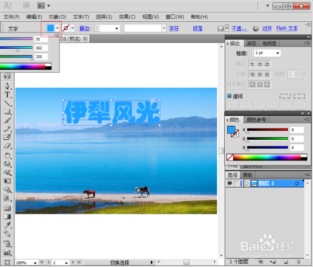Click the target circle of 图层 1
Viewport: 313px width, 267px height.
[297, 183]
